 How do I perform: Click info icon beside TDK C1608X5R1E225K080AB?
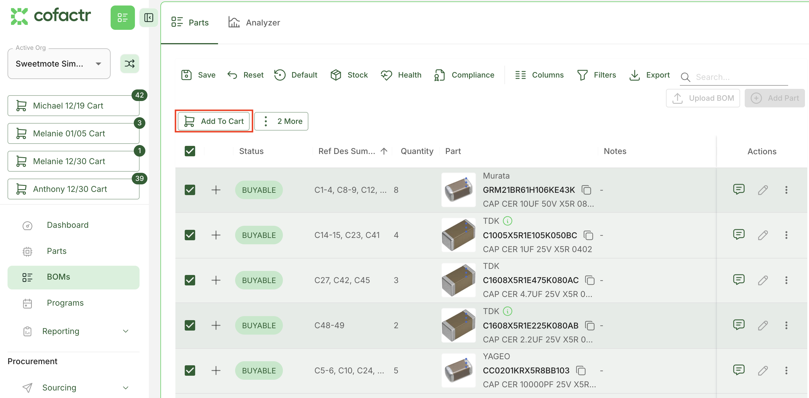click(x=508, y=311)
